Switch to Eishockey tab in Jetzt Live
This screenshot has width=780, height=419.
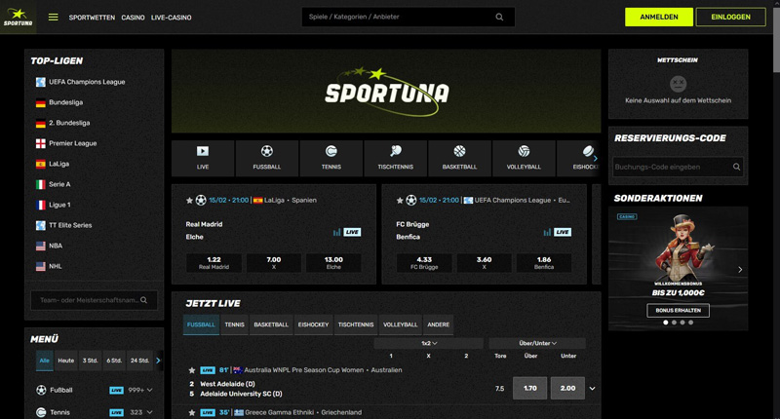pos(313,324)
